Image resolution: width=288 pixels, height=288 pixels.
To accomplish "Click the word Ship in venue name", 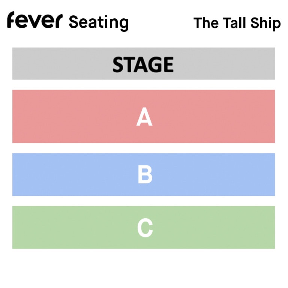I will (266, 24).
